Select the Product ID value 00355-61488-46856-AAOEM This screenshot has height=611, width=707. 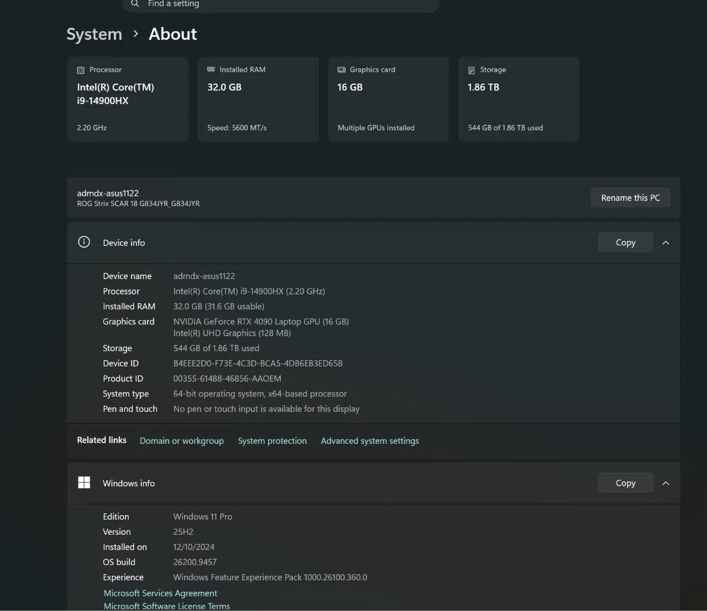[227, 378]
